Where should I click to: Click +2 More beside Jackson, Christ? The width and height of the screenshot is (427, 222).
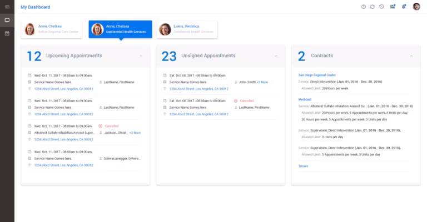pyautogui.click(x=135, y=133)
